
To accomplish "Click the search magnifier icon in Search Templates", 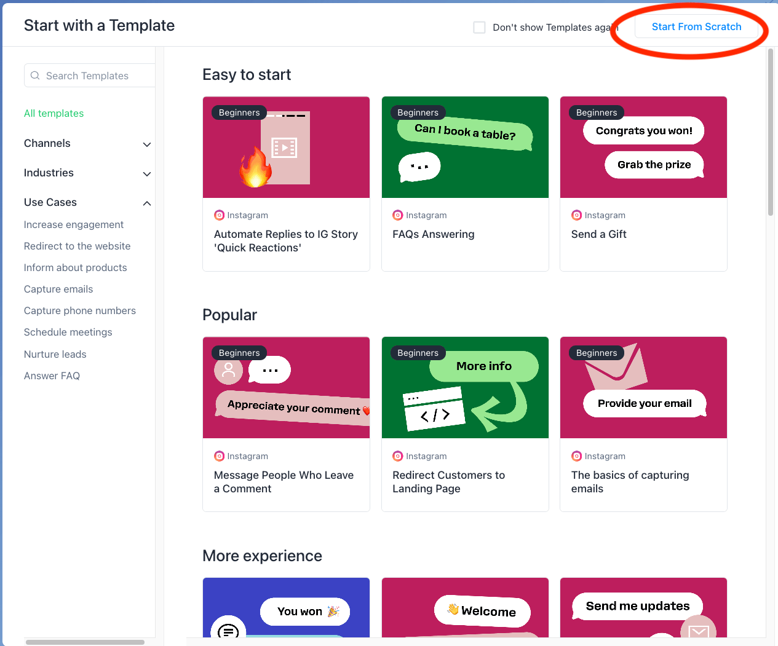I will [x=35, y=76].
